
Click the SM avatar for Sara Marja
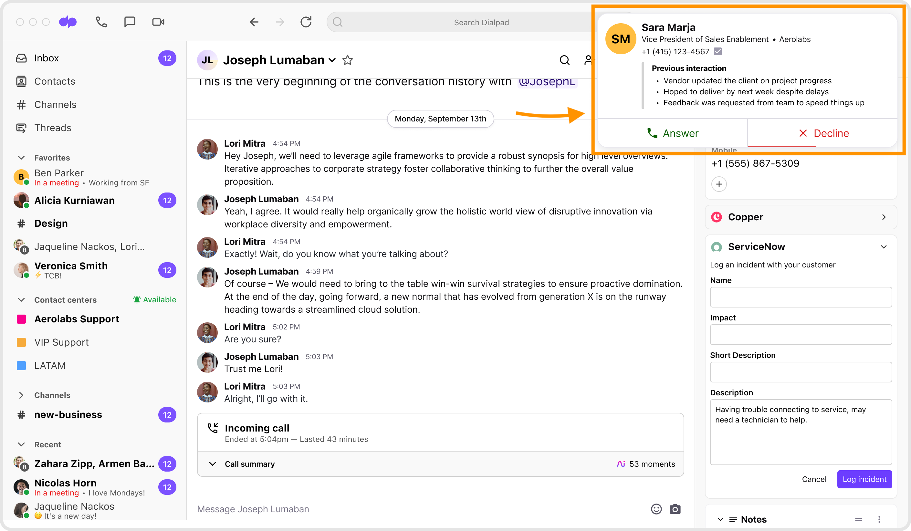point(621,39)
